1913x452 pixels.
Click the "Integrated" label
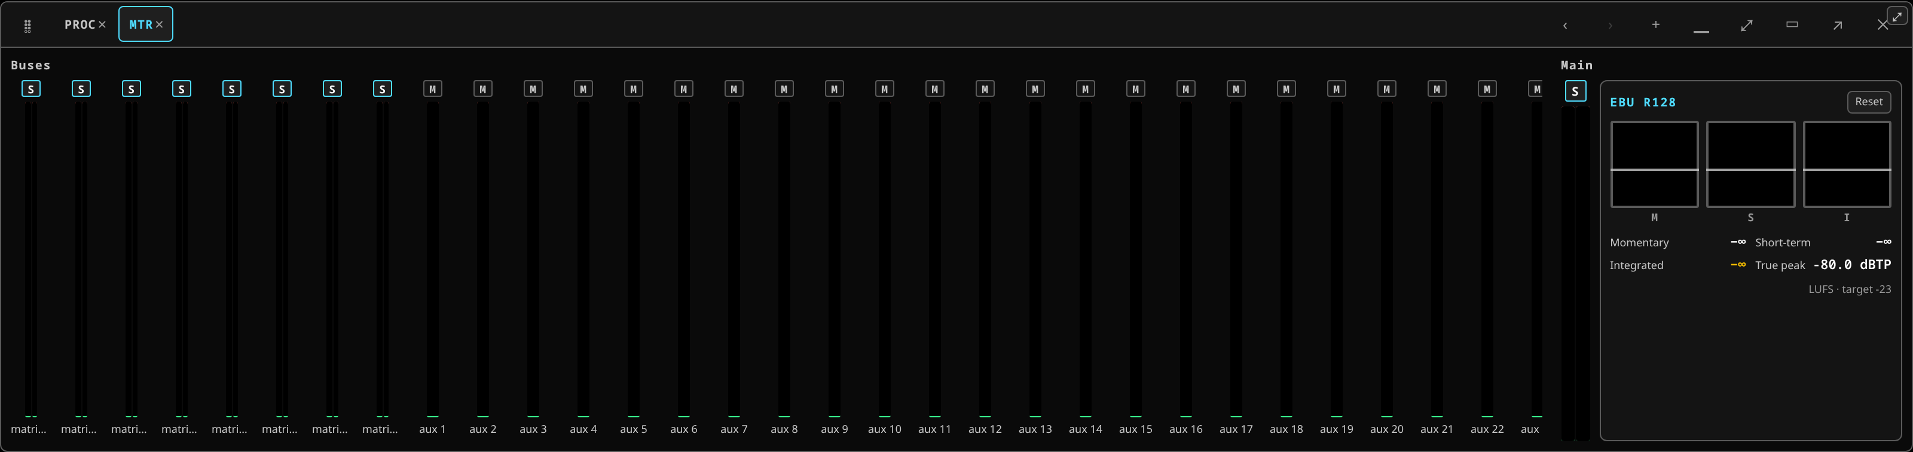pyautogui.click(x=1636, y=265)
